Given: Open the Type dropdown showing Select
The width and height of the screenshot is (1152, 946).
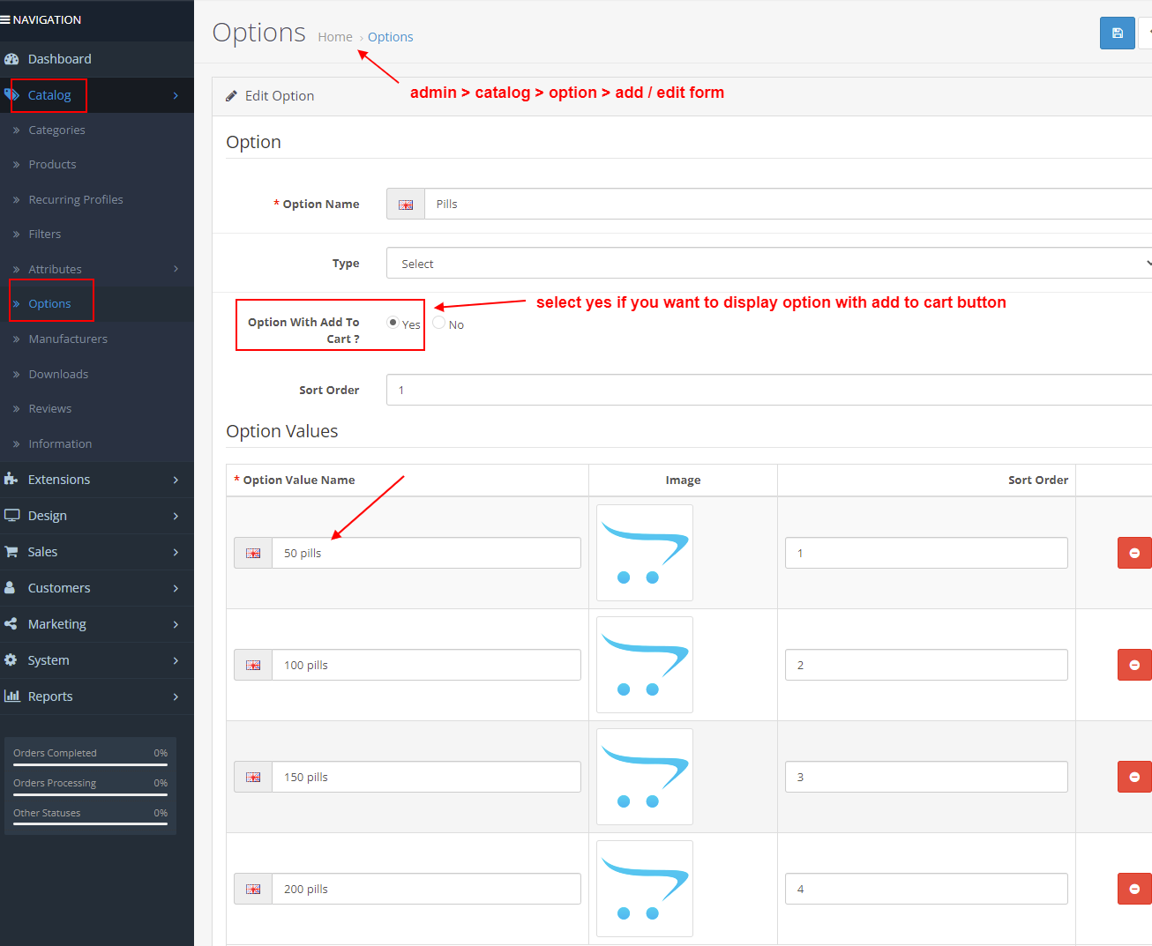Looking at the screenshot, I should coord(766,263).
